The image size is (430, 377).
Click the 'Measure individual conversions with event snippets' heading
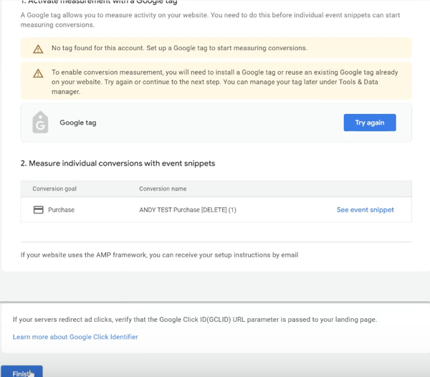pyautogui.click(x=118, y=163)
